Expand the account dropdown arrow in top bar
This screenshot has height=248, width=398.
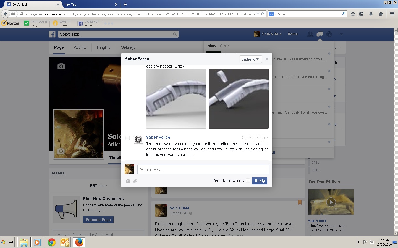(x=341, y=34)
